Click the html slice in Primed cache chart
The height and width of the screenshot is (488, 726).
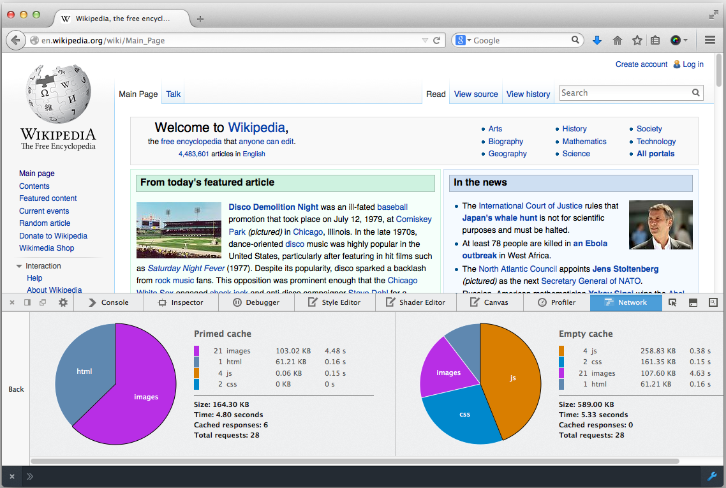pos(84,371)
